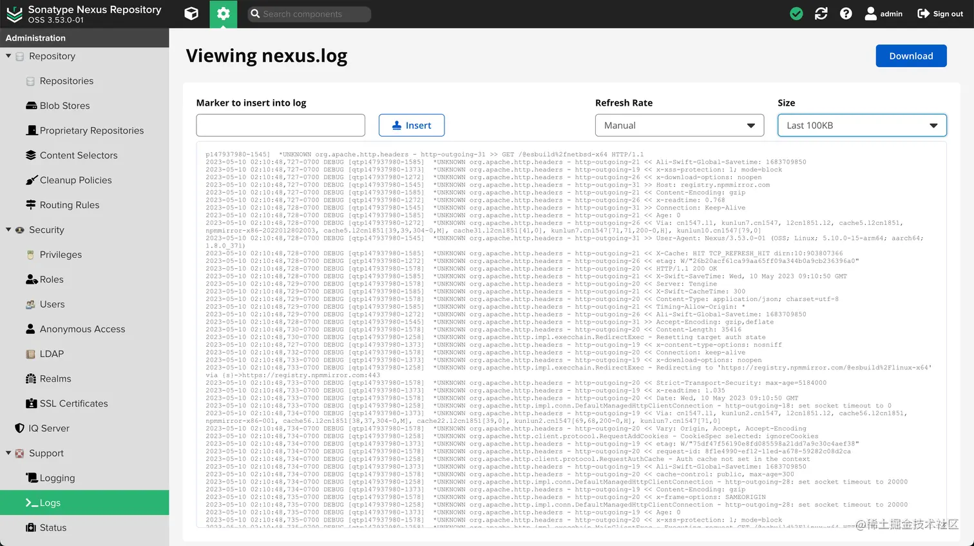974x546 pixels.
Task: Open the Refresh Rate Manual dropdown
Action: pos(680,125)
